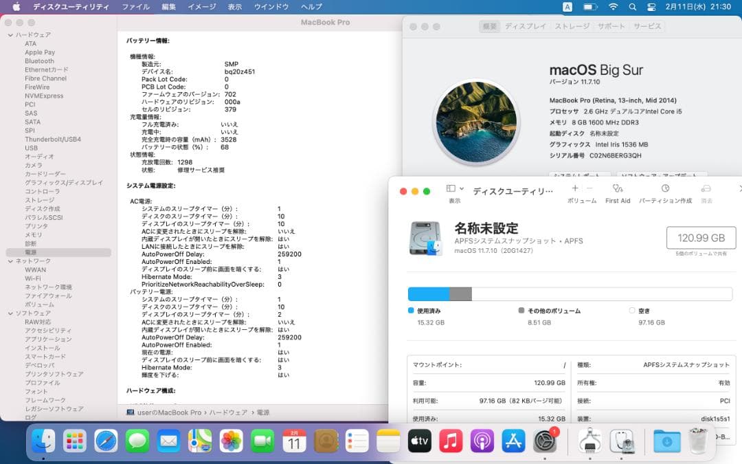
Task: Open Notes from the Dock
Action: click(388, 441)
